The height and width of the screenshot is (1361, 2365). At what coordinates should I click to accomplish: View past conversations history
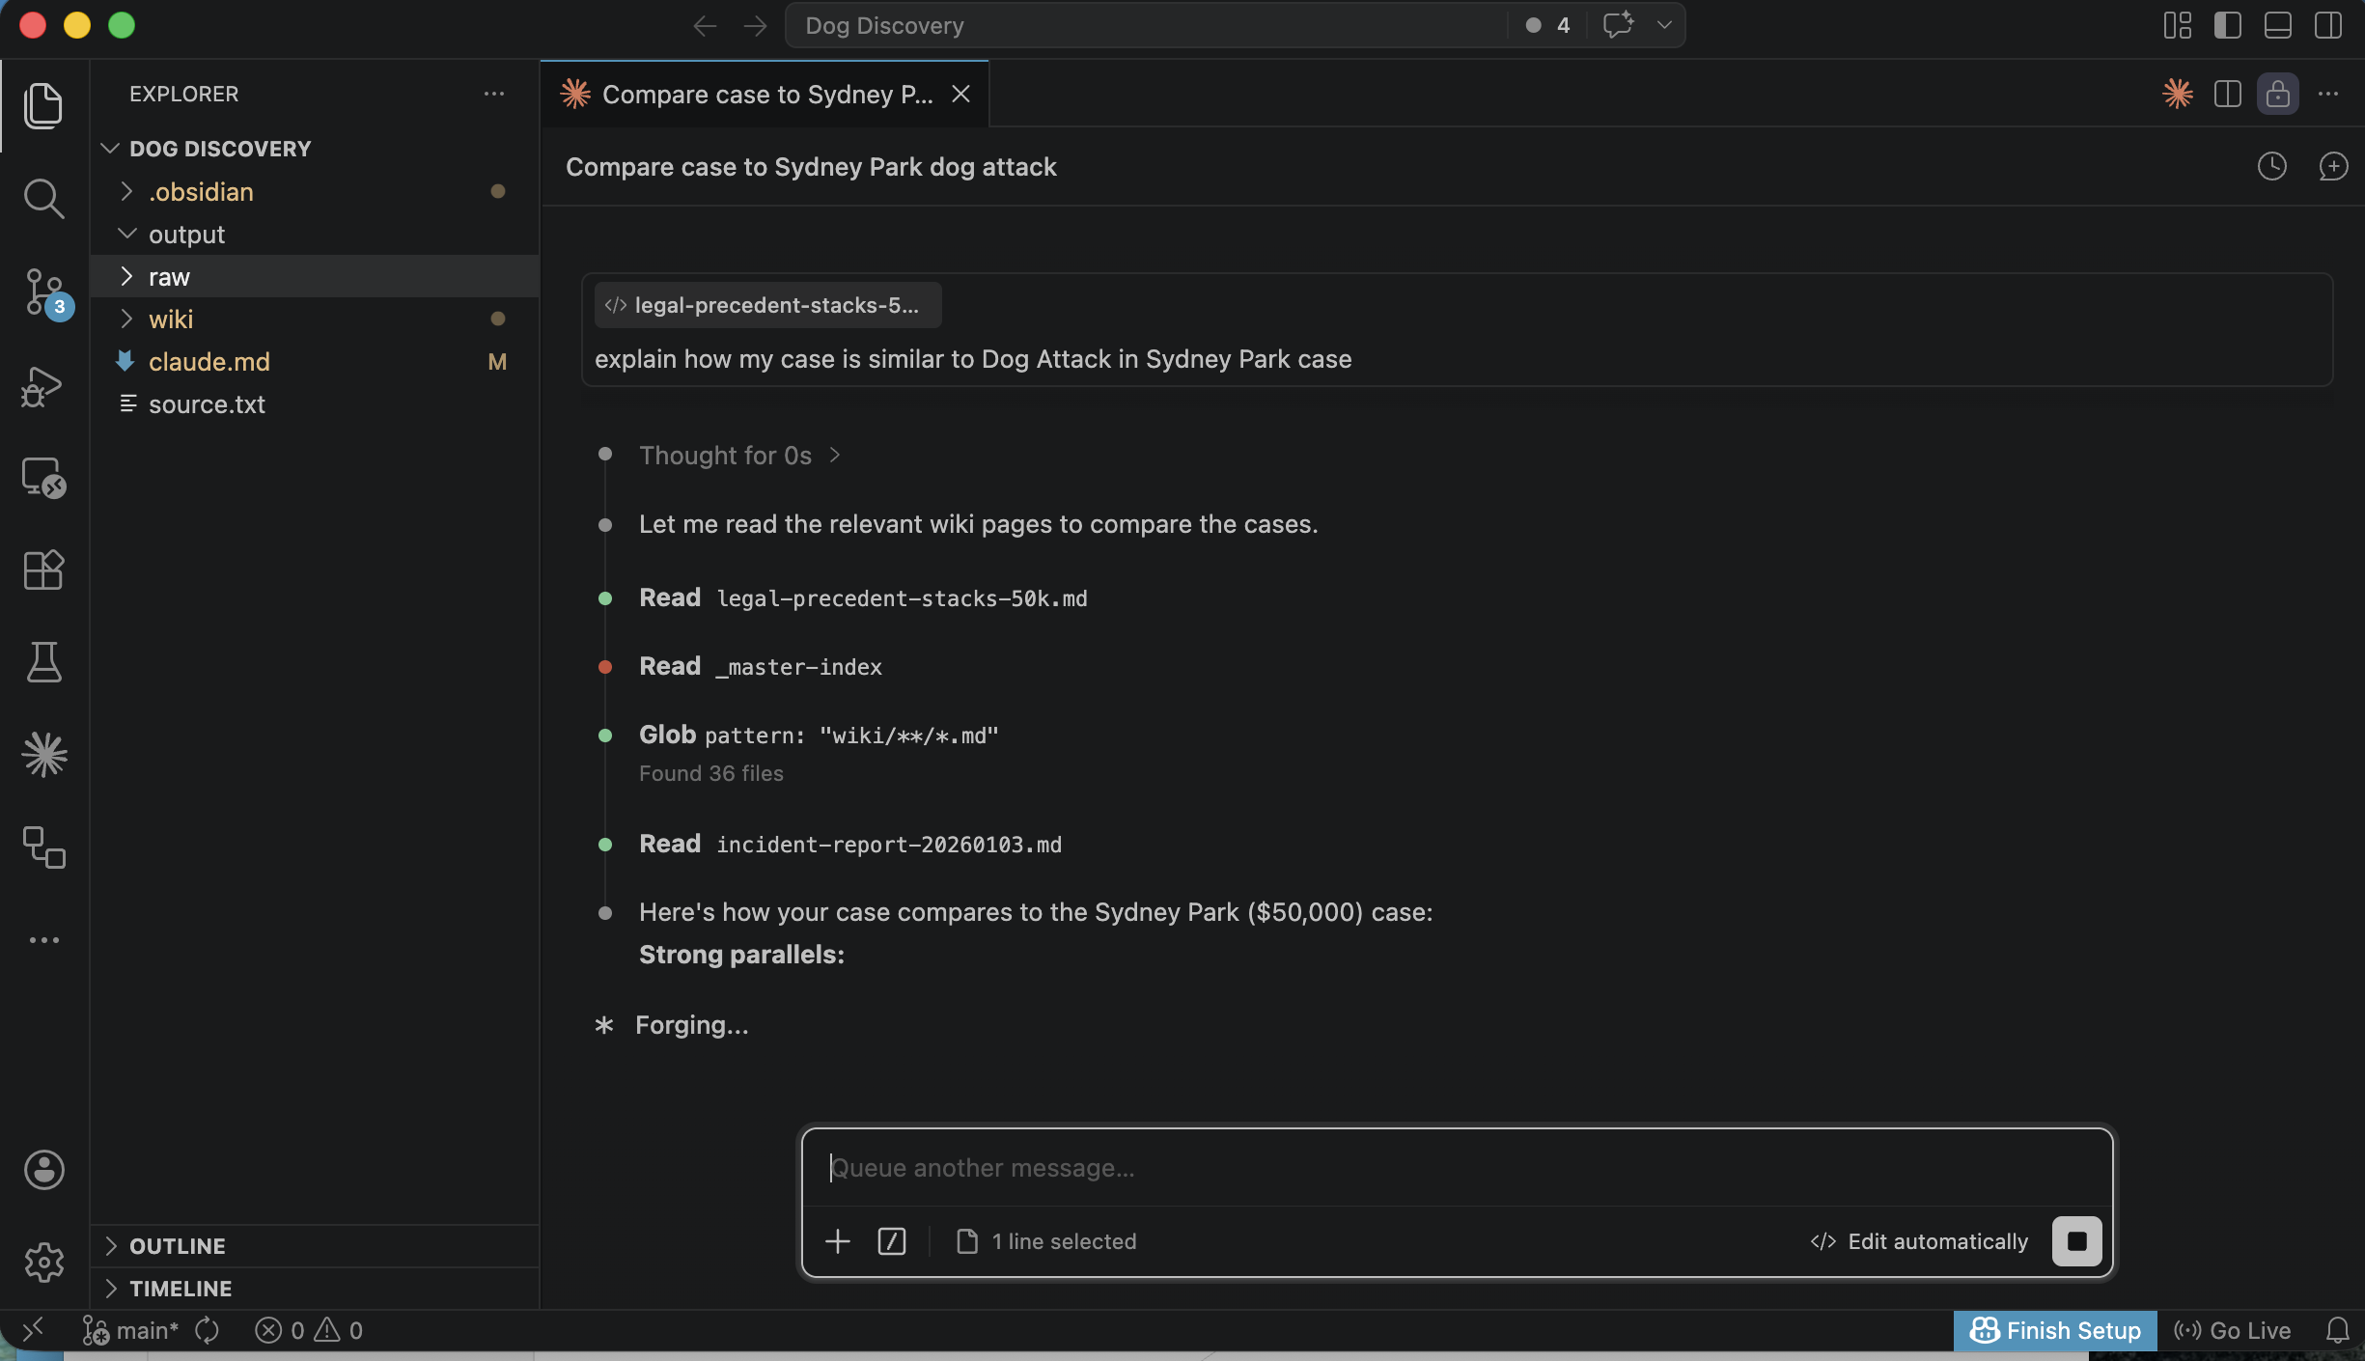coord(2272,166)
